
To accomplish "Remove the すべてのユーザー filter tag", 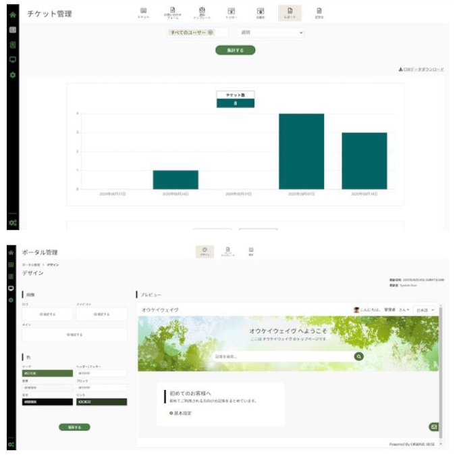I will [x=211, y=32].
